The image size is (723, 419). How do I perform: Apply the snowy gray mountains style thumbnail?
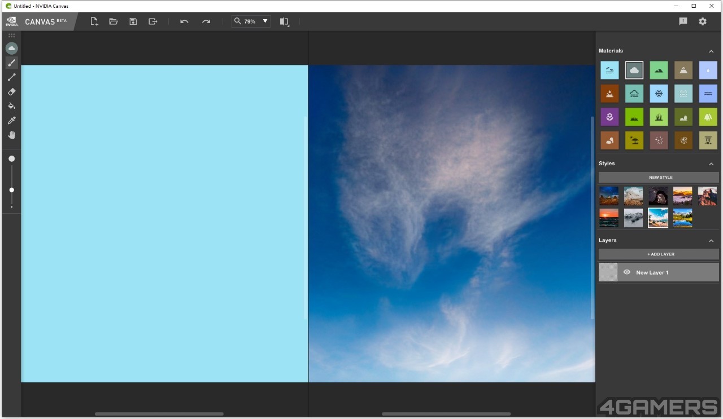pos(634,218)
